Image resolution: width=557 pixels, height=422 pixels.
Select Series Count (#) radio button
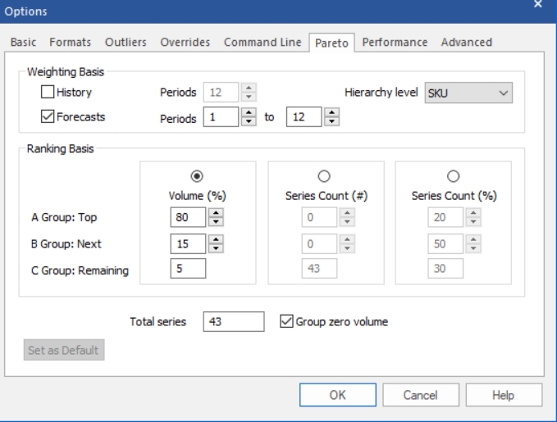[x=323, y=176]
